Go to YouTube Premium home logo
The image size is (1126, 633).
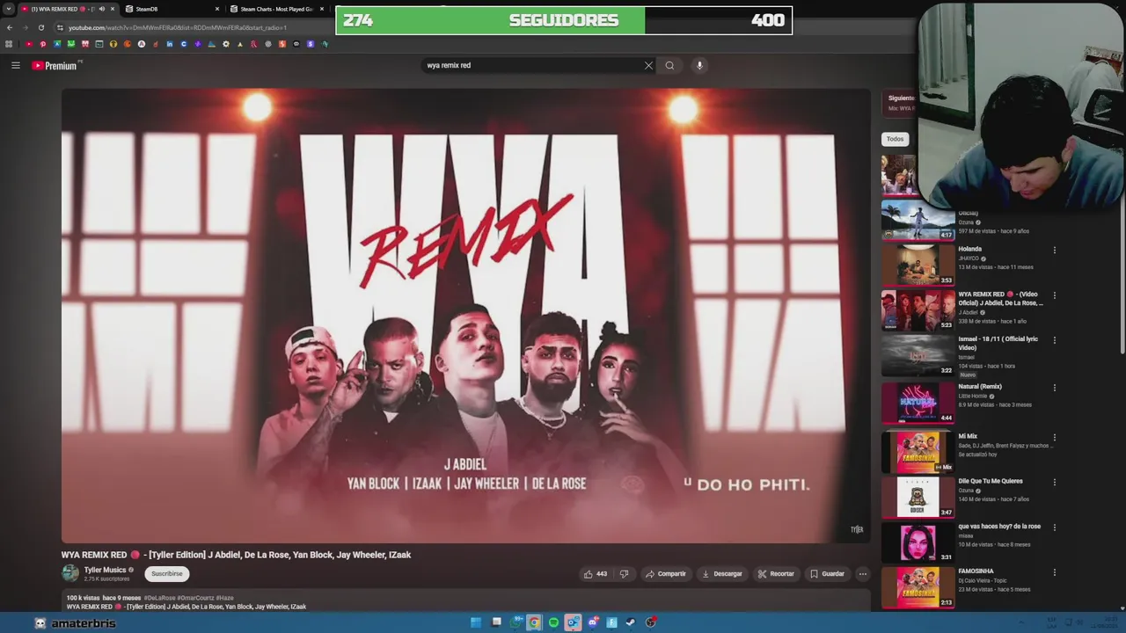55,65
